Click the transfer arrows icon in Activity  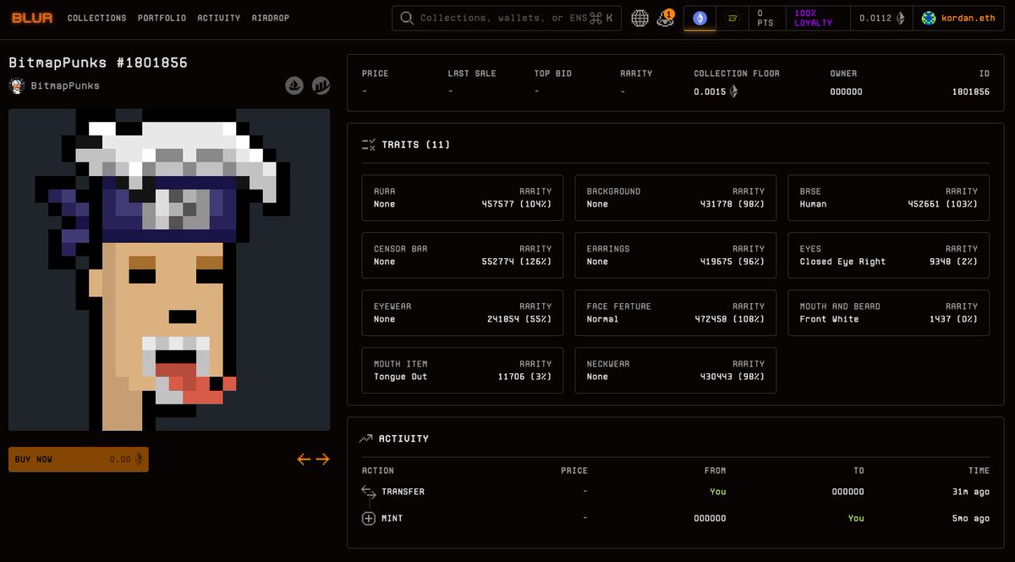coord(368,491)
